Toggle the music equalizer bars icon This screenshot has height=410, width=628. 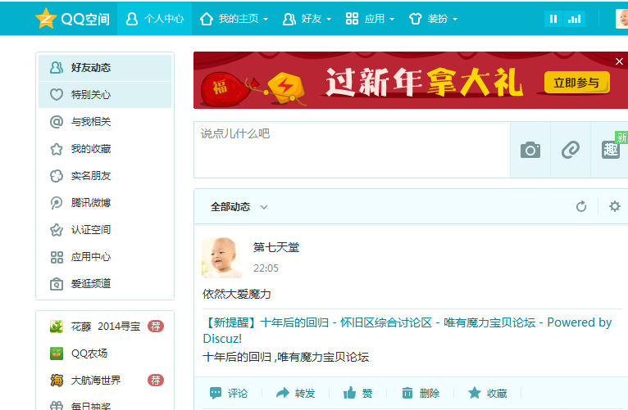tap(574, 19)
